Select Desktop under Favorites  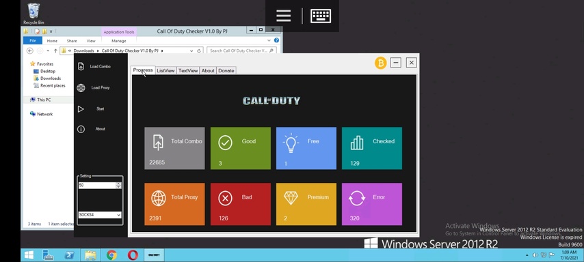tap(48, 71)
